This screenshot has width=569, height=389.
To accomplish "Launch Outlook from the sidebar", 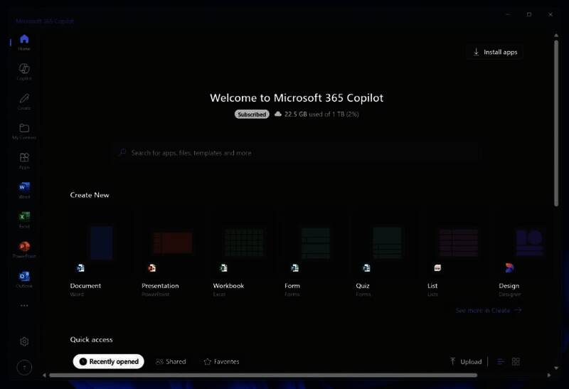I will coord(24,277).
